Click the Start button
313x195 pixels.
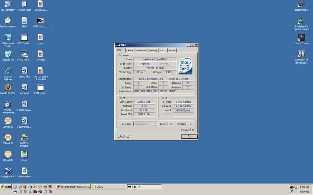(x=6, y=187)
